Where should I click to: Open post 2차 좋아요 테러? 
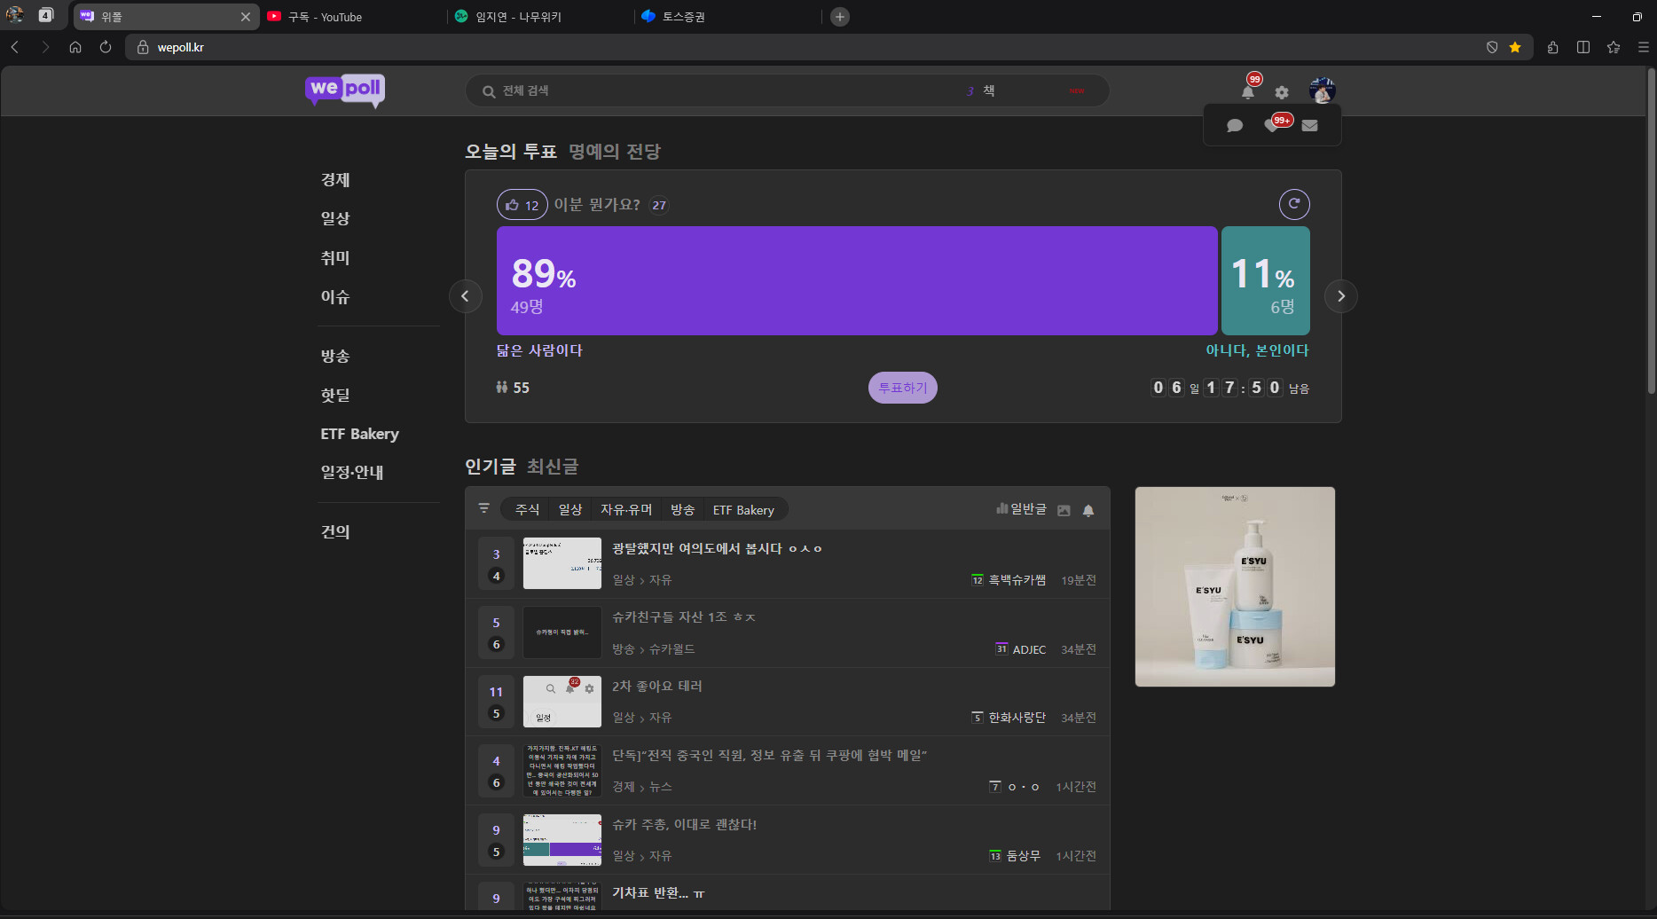coord(657,687)
